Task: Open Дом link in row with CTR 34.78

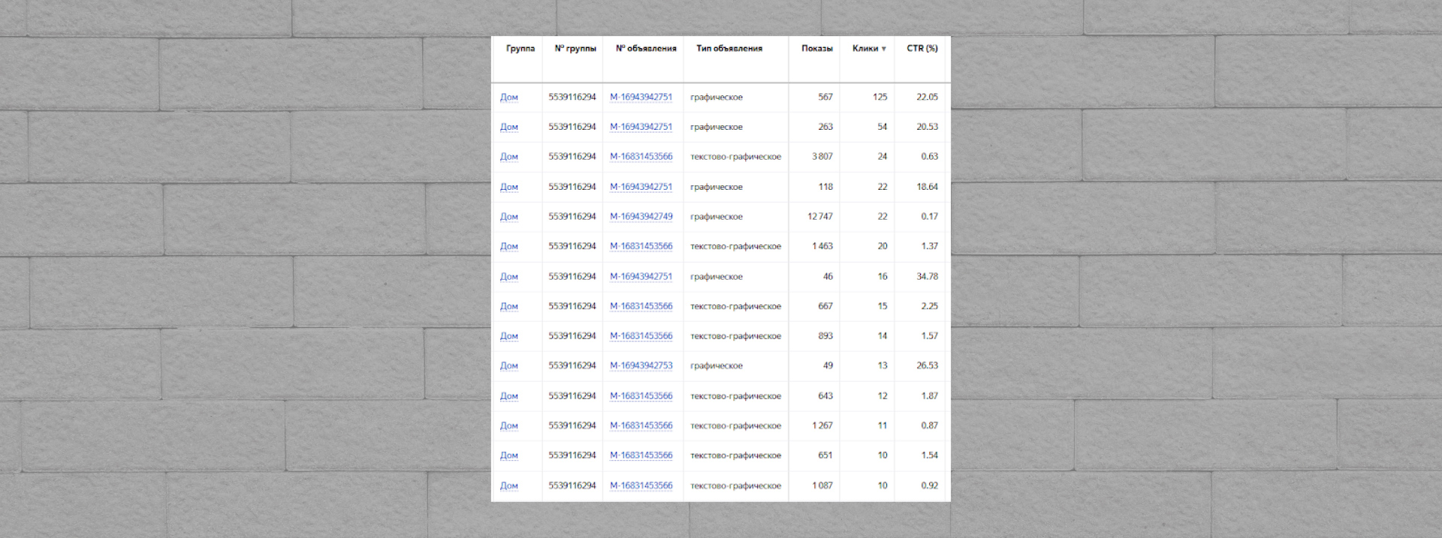Action: pos(508,277)
